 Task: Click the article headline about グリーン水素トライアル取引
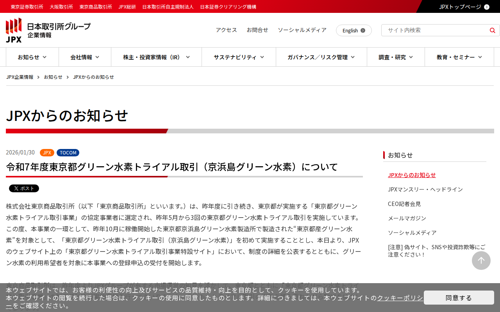tap(172, 167)
